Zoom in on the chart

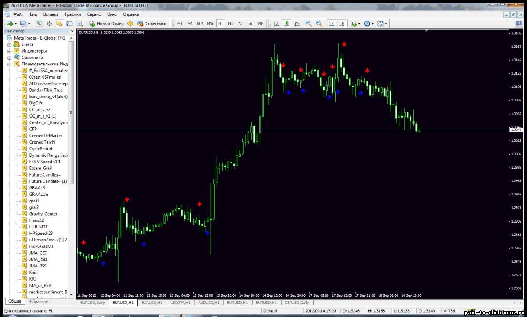pos(309,23)
